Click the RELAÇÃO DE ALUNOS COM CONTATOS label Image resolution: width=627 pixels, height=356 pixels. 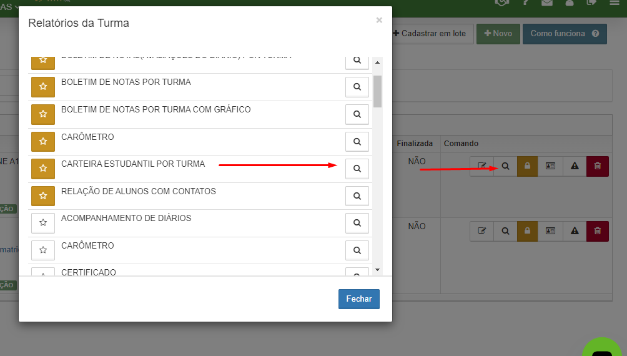point(139,191)
